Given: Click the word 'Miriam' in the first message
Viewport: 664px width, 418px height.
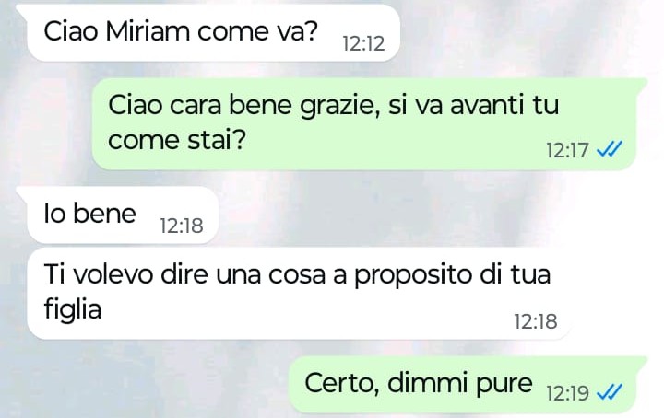Looking at the screenshot, I should 148,31.
